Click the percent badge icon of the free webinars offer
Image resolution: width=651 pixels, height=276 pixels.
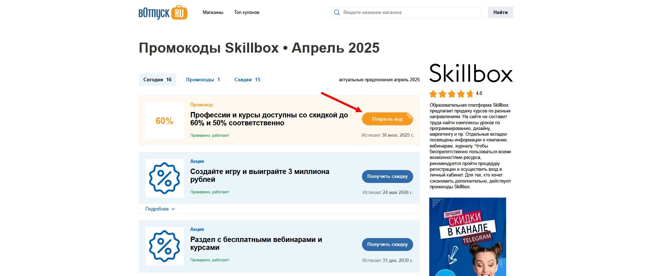[x=165, y=246]
